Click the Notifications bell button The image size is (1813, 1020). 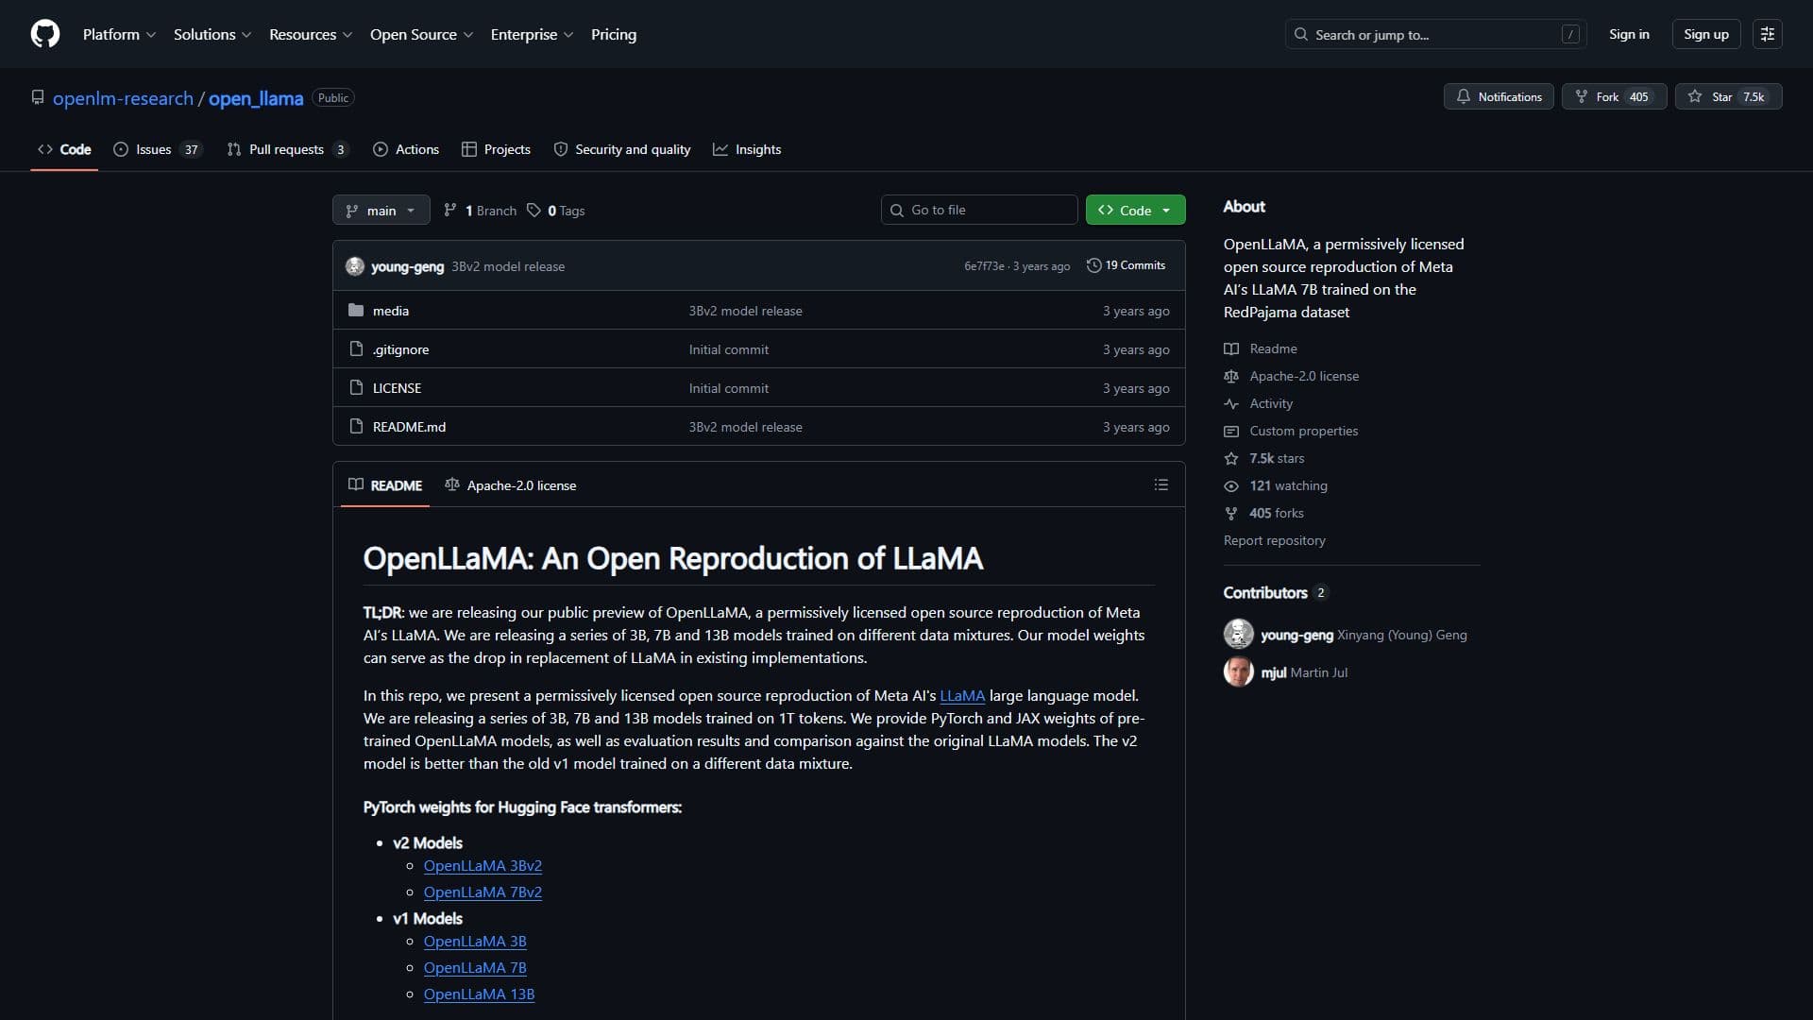point(1499,96)
